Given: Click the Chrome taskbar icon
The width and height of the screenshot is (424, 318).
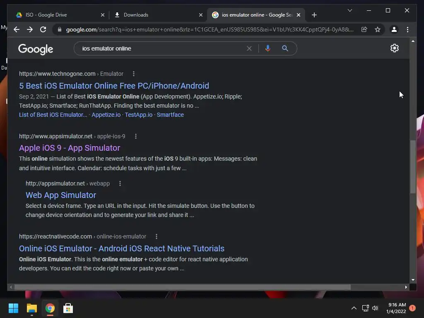Looking at the screenshot, I should point(50,308).
